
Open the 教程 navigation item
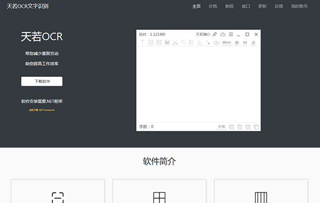tap(229, 6)
